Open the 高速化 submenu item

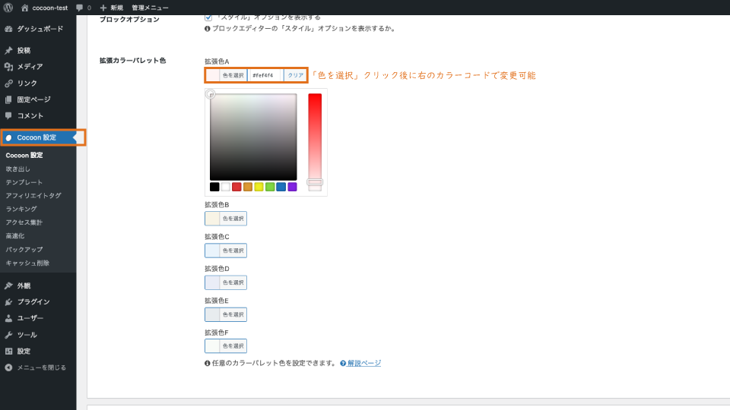pos(15,236)
